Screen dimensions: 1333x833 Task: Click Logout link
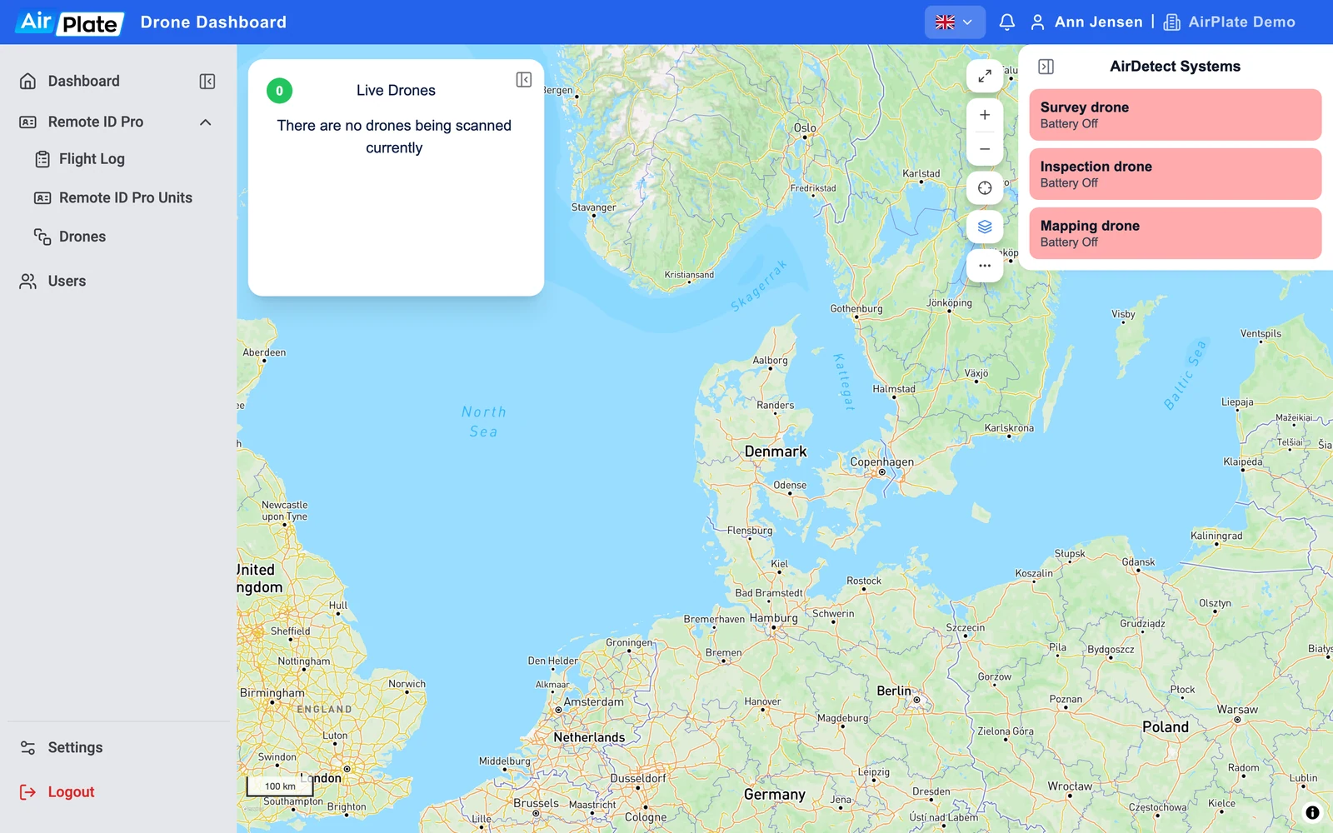57,792
